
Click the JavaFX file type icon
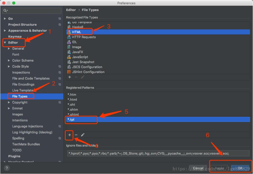pyautogui.click(x=69, y=52)
